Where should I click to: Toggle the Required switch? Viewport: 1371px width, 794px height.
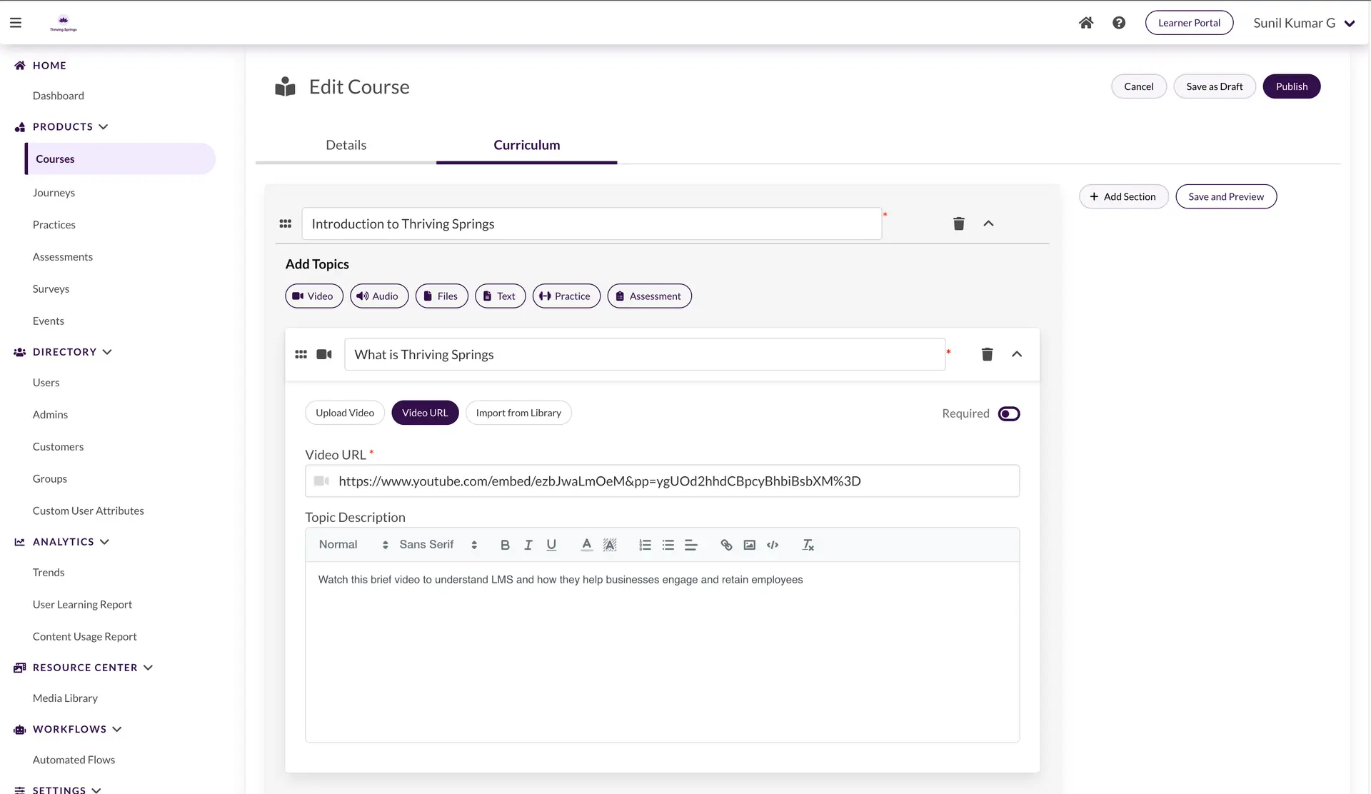[x=1009, y=413]
